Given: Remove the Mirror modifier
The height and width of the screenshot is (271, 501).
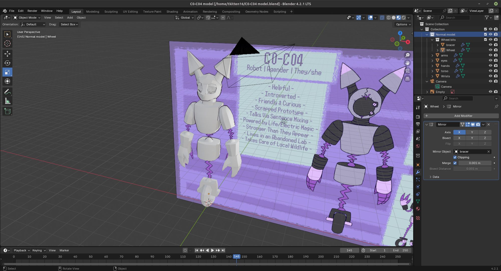Looking at the screenshot, I should (488, 125).
